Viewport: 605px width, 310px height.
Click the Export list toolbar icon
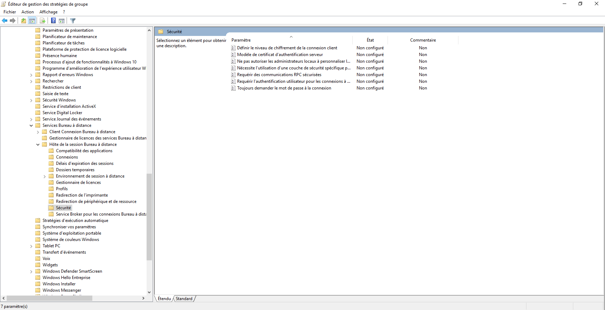pyautogui.click(x=42, y=21)
